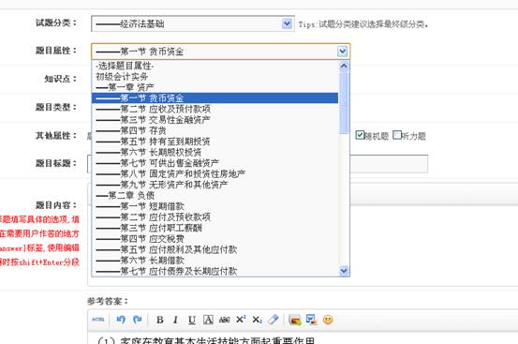Apply superscript formatting
518x344 pixels.
tap(241, 320)
